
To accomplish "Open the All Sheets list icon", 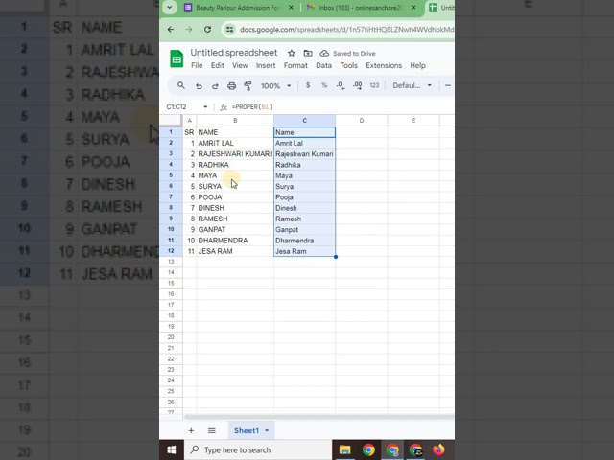I will coord(212,430).
